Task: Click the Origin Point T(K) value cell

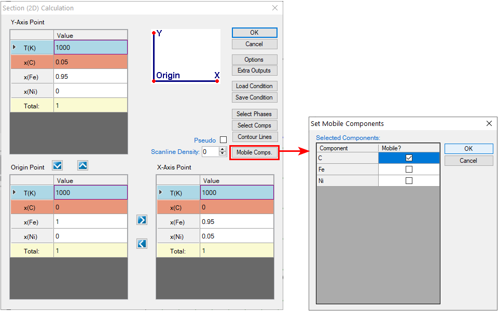Action: 90,193
